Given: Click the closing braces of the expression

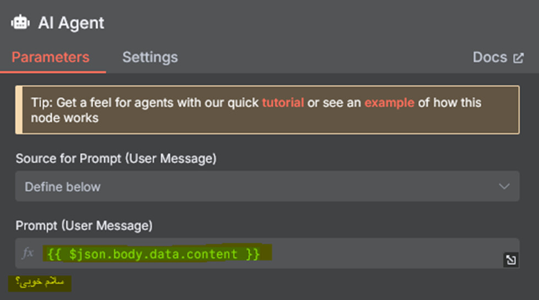Looking at the screenshot, I should (x=253, y=254).
